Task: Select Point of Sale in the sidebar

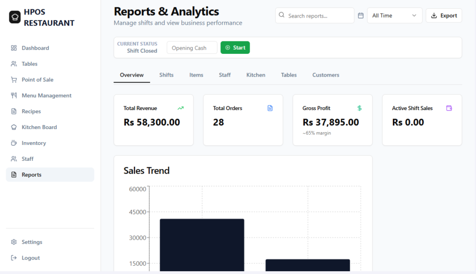Action: coord(36,79)
